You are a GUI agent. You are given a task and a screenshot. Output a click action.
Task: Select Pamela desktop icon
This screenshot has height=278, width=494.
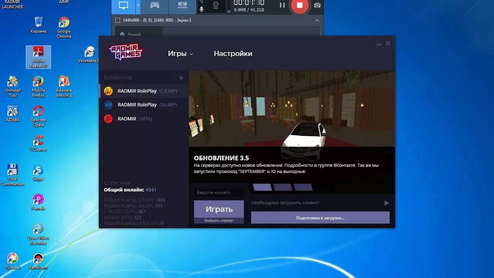(x=38, y=202)
